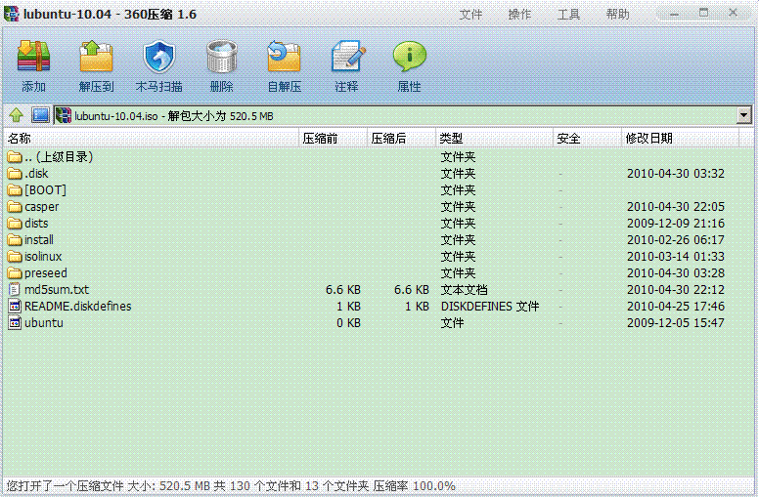Click the status bar summary text
Viewport: 759px width, 497px height.
pyautogui.click(x=231, y=486)
